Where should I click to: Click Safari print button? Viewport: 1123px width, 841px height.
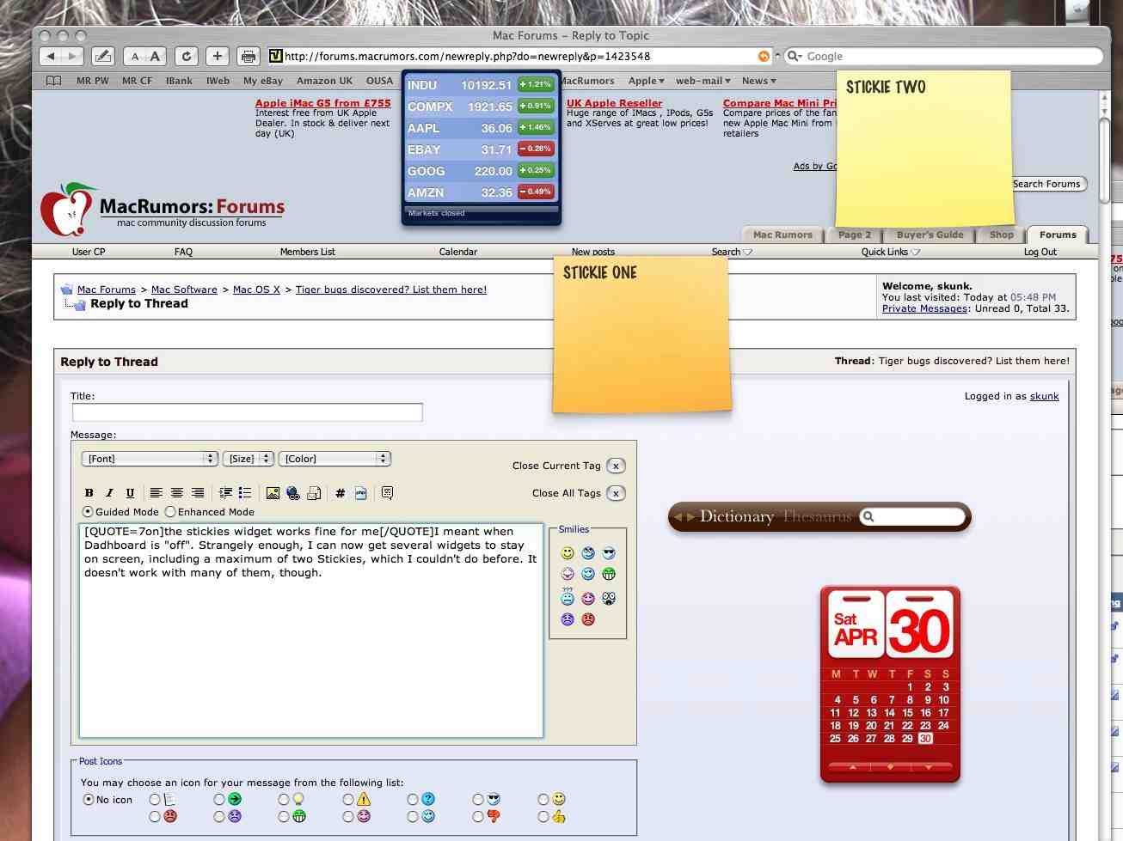(x=248, y=57)
